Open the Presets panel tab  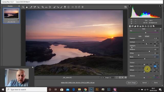point(151,26)
